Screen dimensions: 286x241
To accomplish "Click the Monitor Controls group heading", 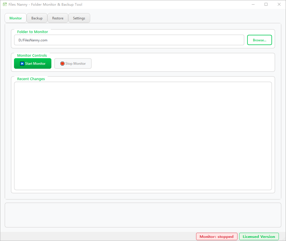I will point(32,55).
